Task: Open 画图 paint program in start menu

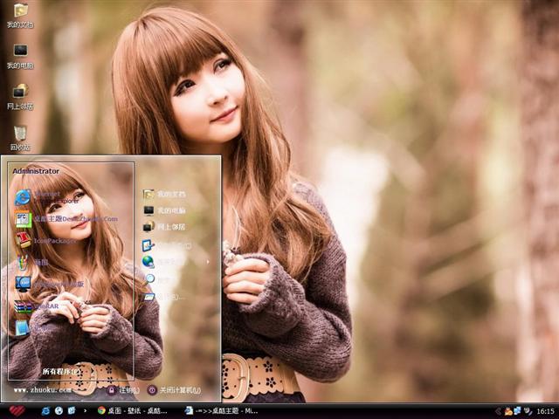Action: (31, 262)
